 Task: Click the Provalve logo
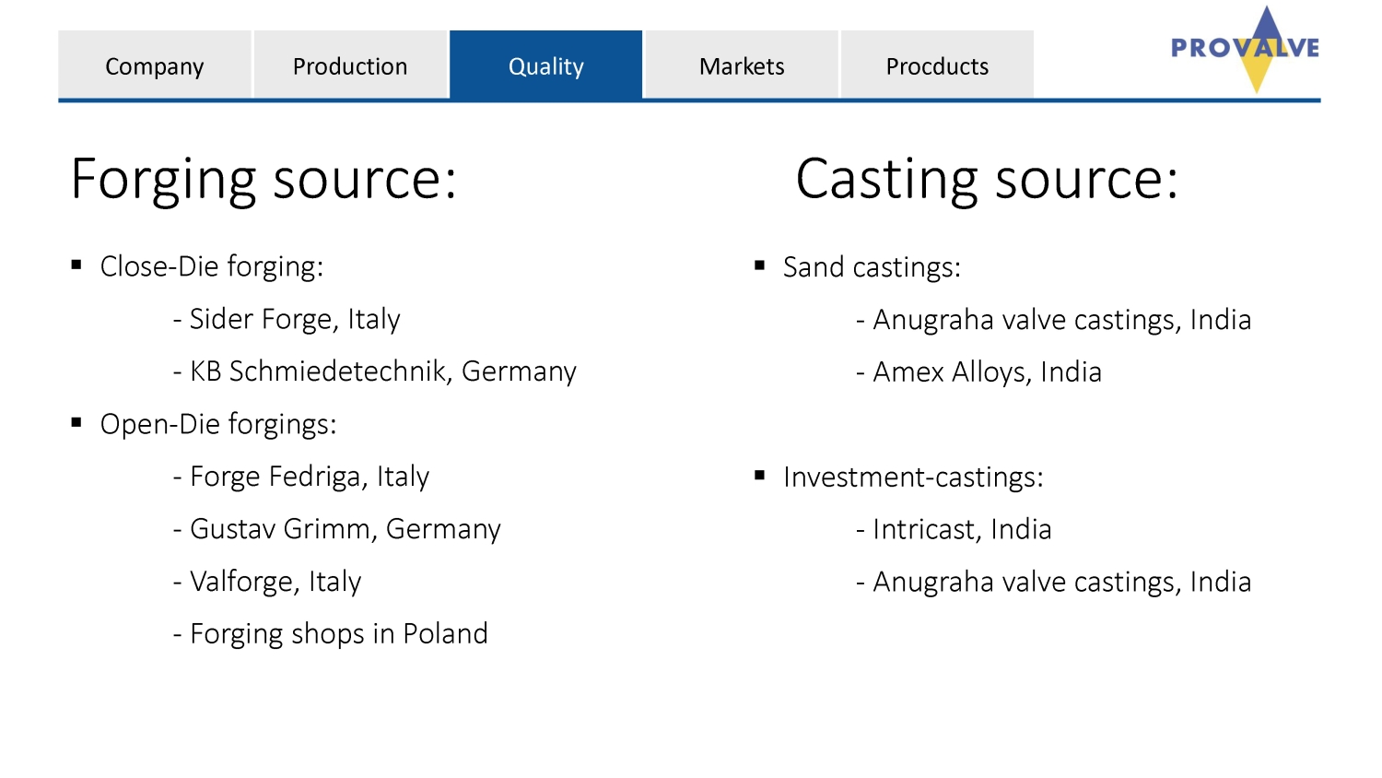point(1246,49)
